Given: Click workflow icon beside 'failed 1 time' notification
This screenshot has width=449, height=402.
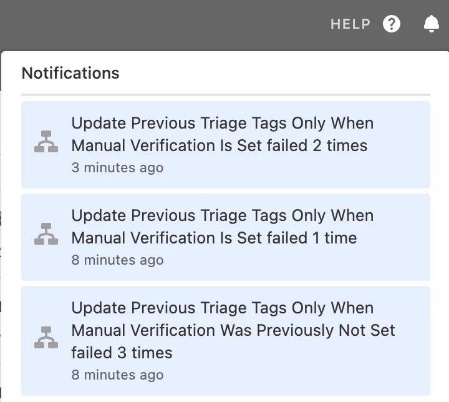Looking at the screenshot, I should pos(46,234).
